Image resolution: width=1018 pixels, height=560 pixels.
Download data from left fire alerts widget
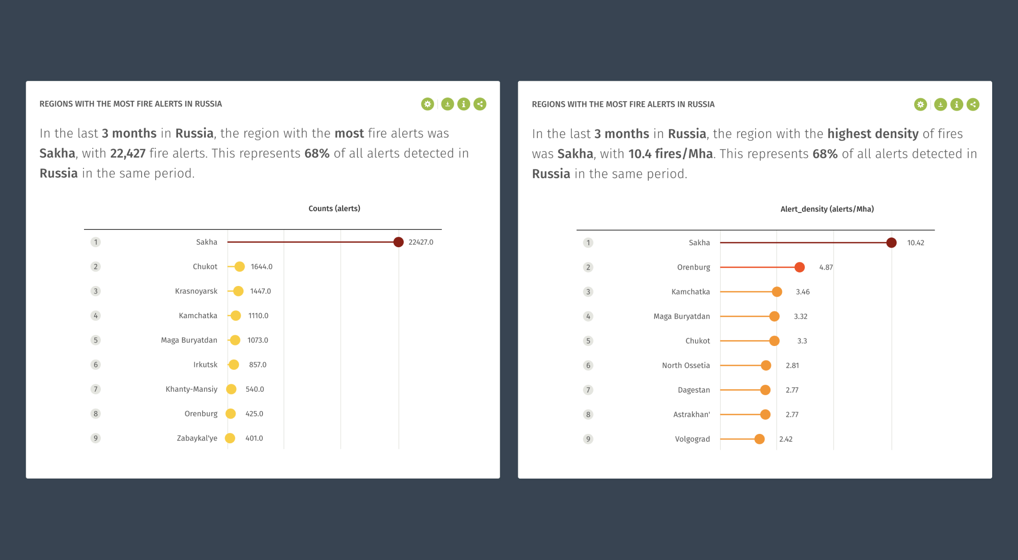447,104
